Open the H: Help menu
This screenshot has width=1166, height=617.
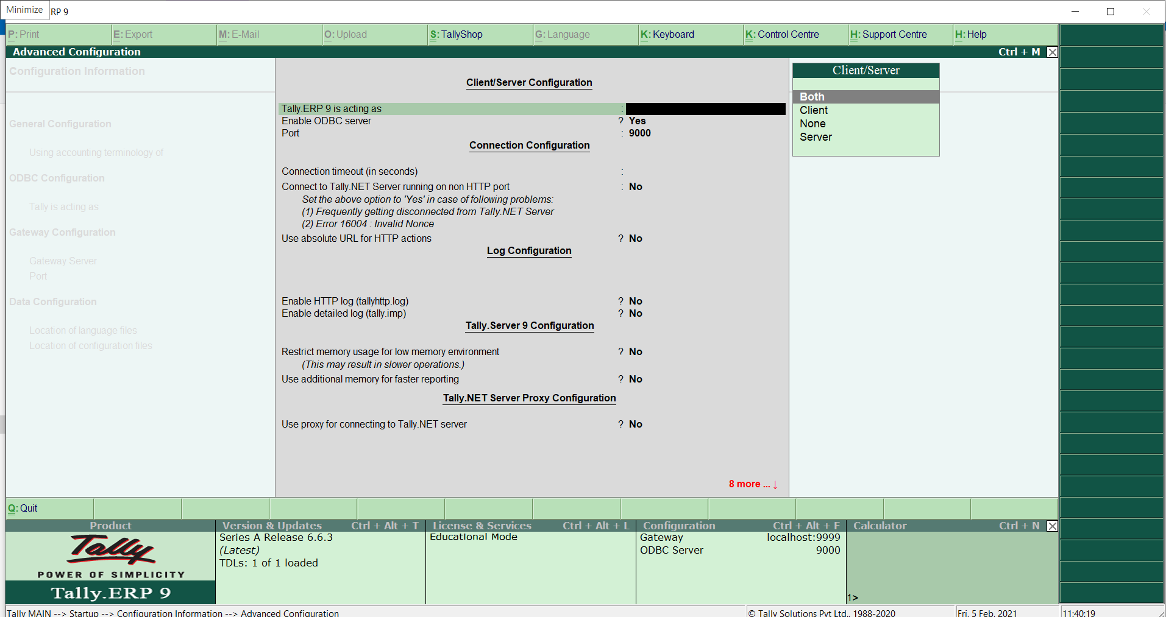pos(1006,35)
